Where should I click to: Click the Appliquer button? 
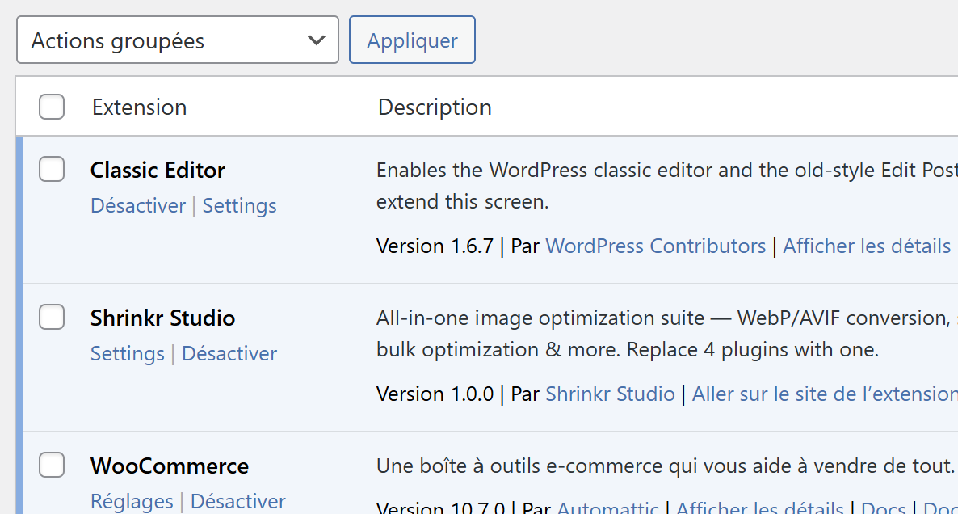[412, 40]
